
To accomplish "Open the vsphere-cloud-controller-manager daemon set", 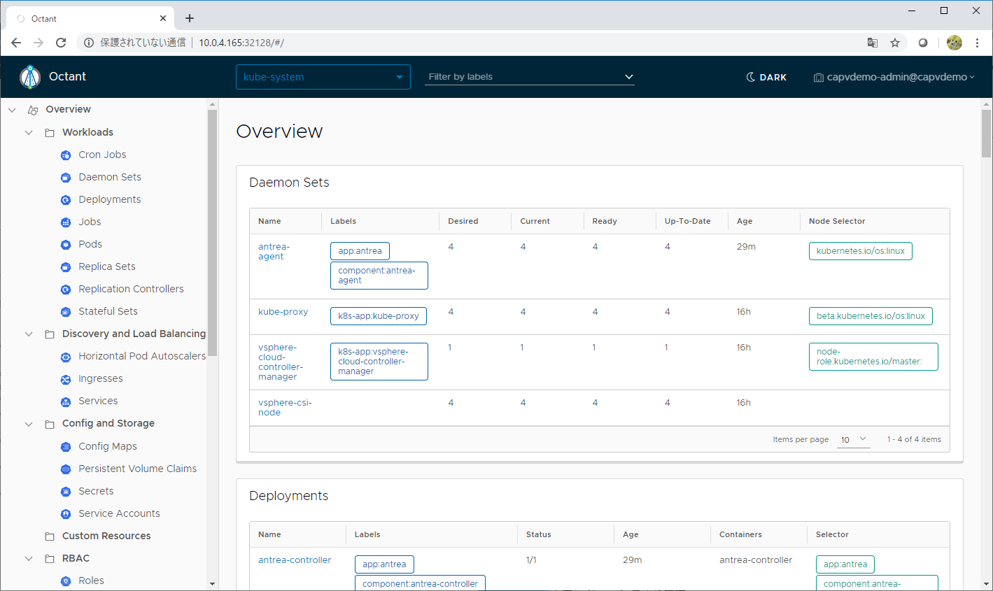I will 281,362.
